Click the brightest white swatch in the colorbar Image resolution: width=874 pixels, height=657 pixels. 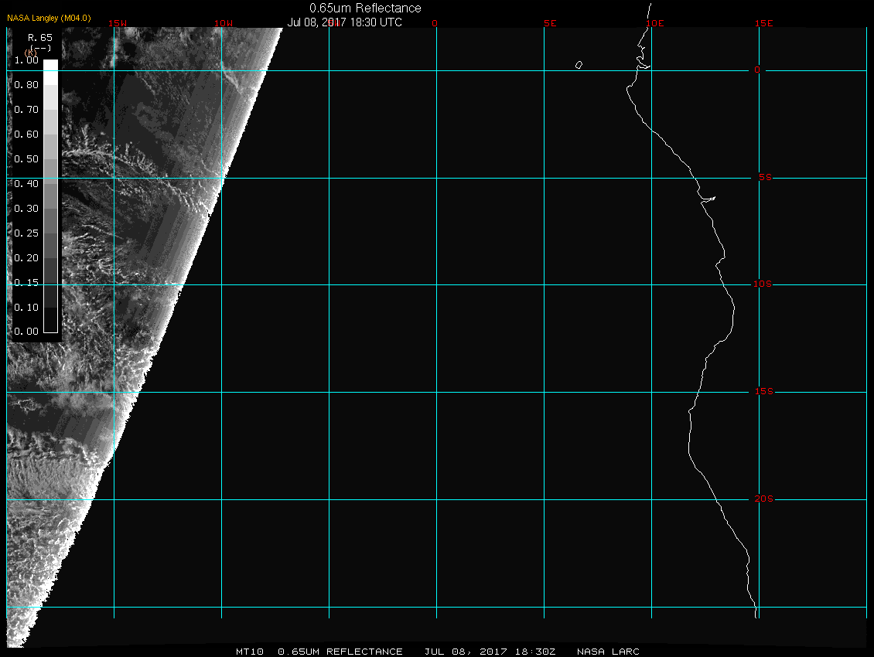click(50, 66)
